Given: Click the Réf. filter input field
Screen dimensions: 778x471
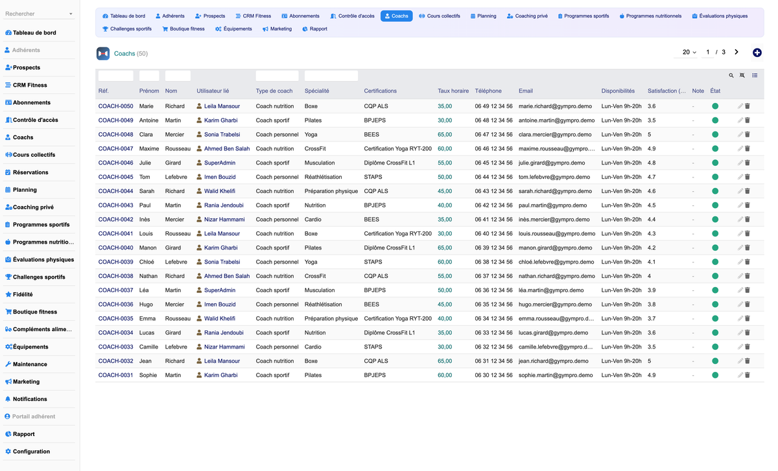Looking at the screenshot, I should pos(116,76).
